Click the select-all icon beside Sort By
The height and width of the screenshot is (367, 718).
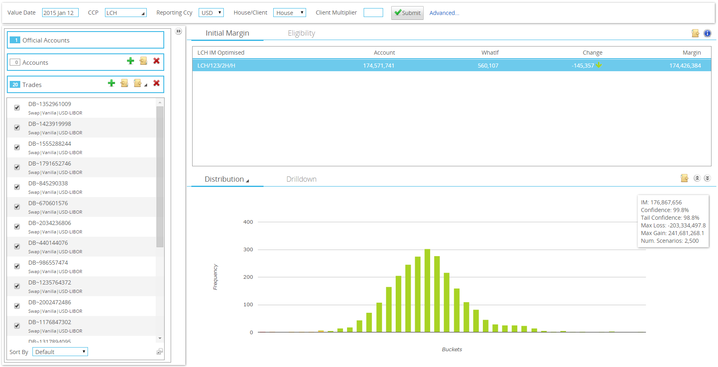pos(160,352)
